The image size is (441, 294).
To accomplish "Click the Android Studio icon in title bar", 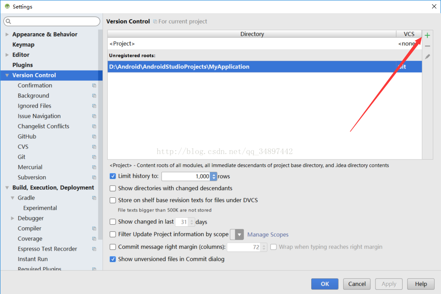I will point(7,6).
